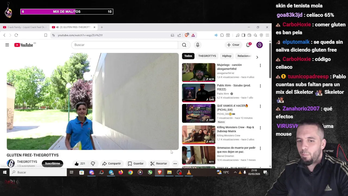Click the Windows taskbar Buscar search box
348x196 pixels.
point(38,172)
